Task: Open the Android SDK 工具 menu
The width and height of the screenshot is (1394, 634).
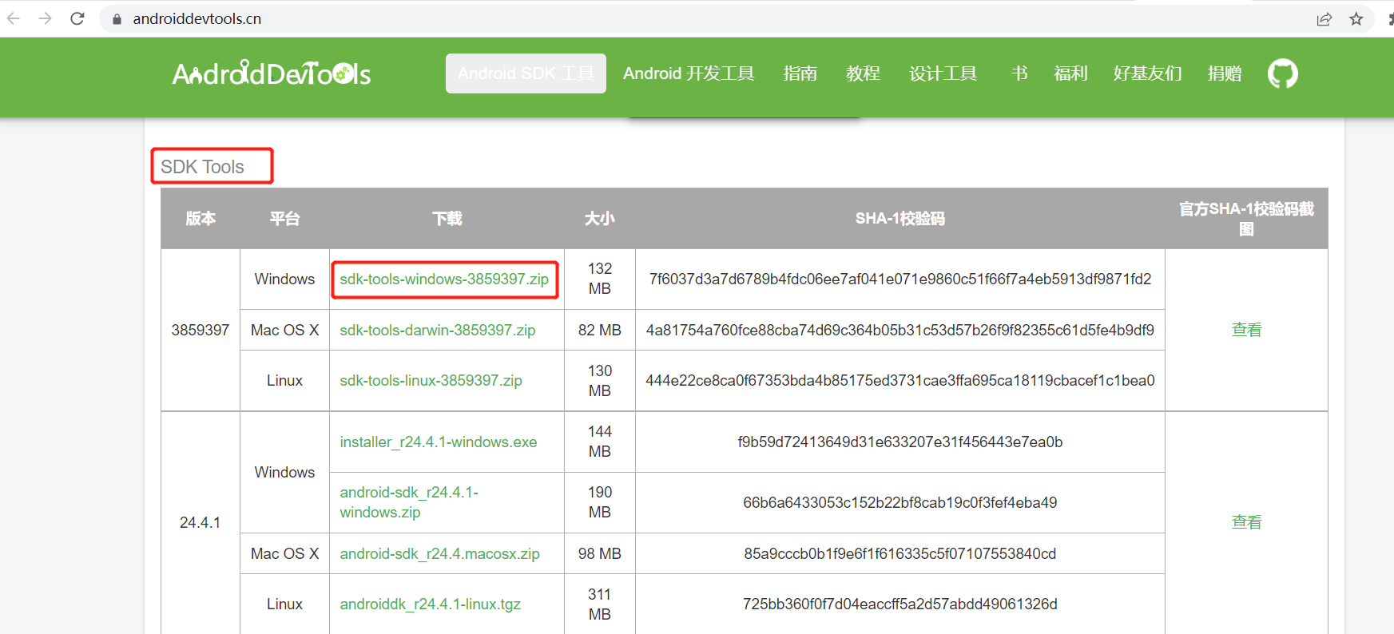Action: 526,73
